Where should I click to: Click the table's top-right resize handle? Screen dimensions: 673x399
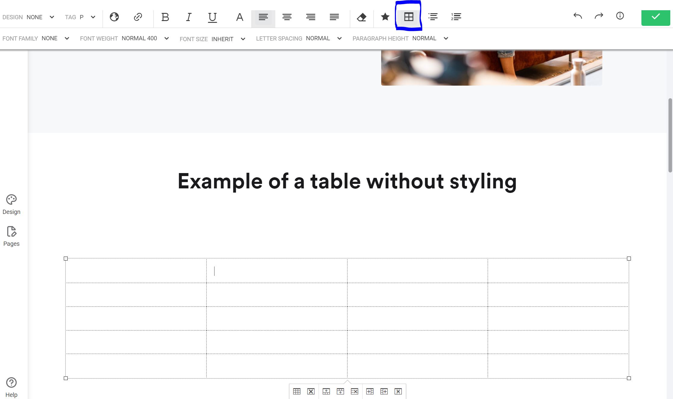click(x=629, y=258)
